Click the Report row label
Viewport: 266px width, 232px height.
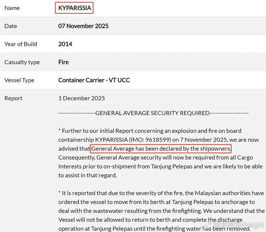pyautogui.click(x=13, y=98)
